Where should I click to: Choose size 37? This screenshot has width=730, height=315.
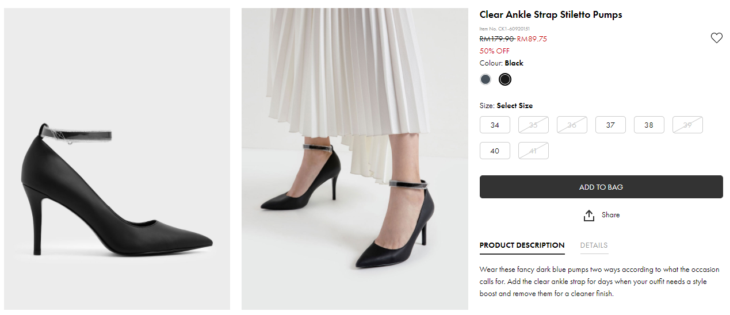click(610, 125)
